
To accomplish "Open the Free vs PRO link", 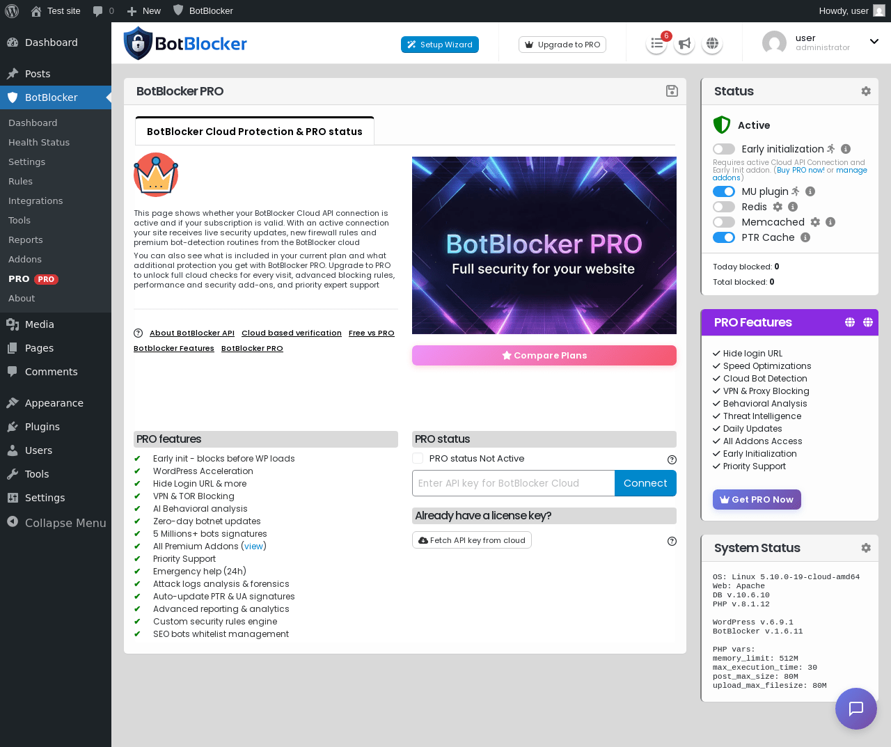I will [x=372, y=333].
